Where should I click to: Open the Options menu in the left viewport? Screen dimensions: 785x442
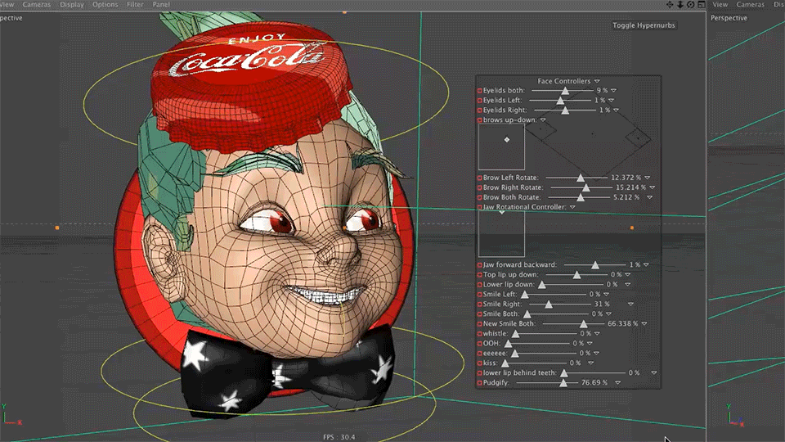point(105,5)
